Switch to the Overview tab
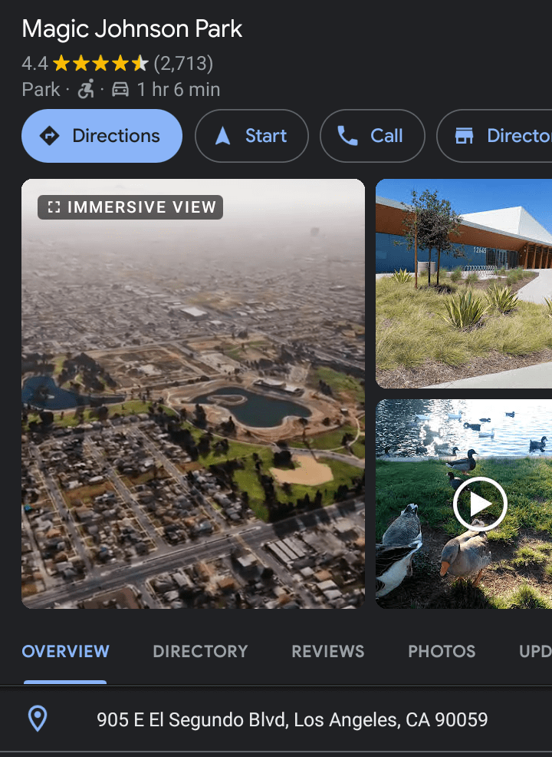 coord(65,652)
